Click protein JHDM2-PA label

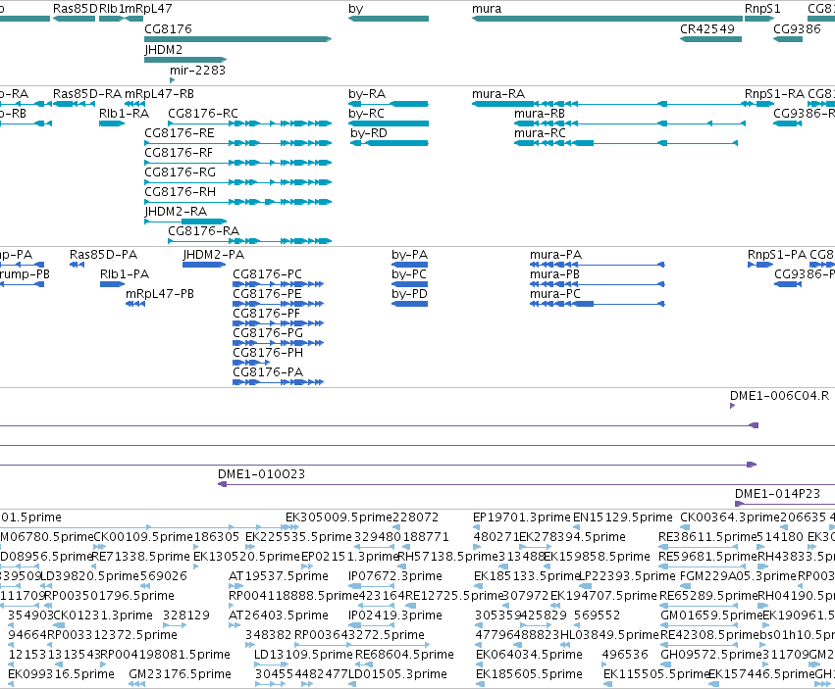tap(213, 255)
